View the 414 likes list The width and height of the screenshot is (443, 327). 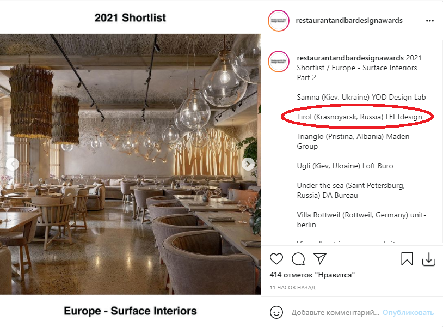(312, 275)
